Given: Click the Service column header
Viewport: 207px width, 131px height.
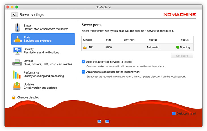Looking at the screenshot, I should click(87, 40).
